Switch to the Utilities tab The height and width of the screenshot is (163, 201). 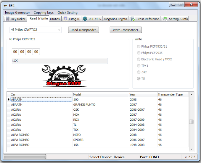click(x=55, y=19)
